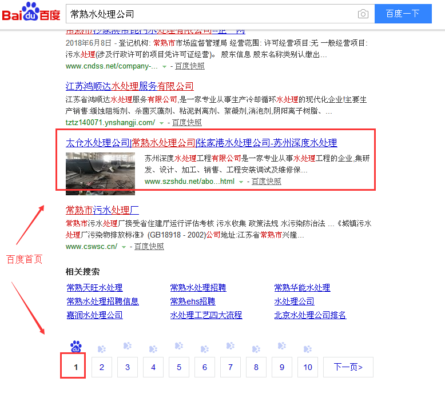Click the paw icon above page 1
The image size is (445, 394).
[76, 347]
